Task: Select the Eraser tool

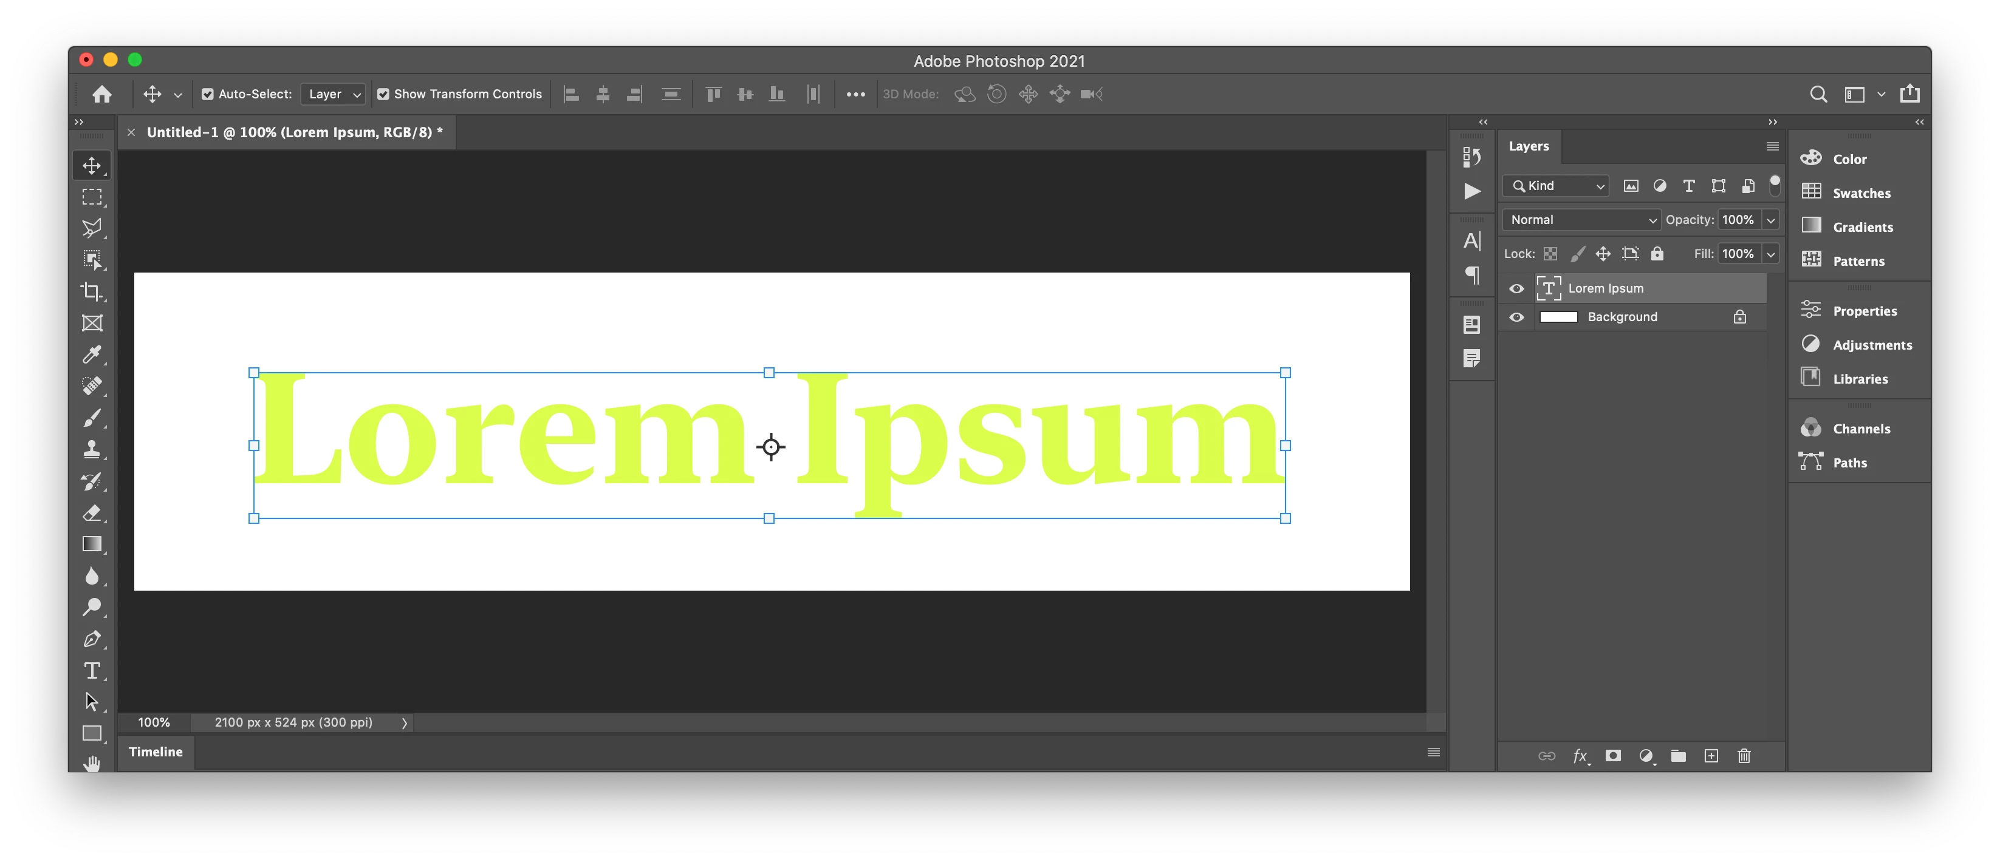Action: (x=92, y=513)
